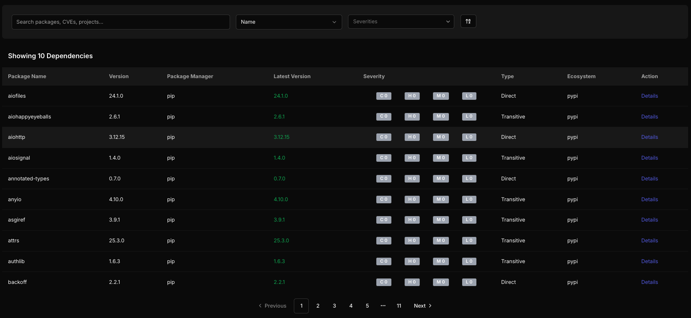Go to the Next page

423,306
